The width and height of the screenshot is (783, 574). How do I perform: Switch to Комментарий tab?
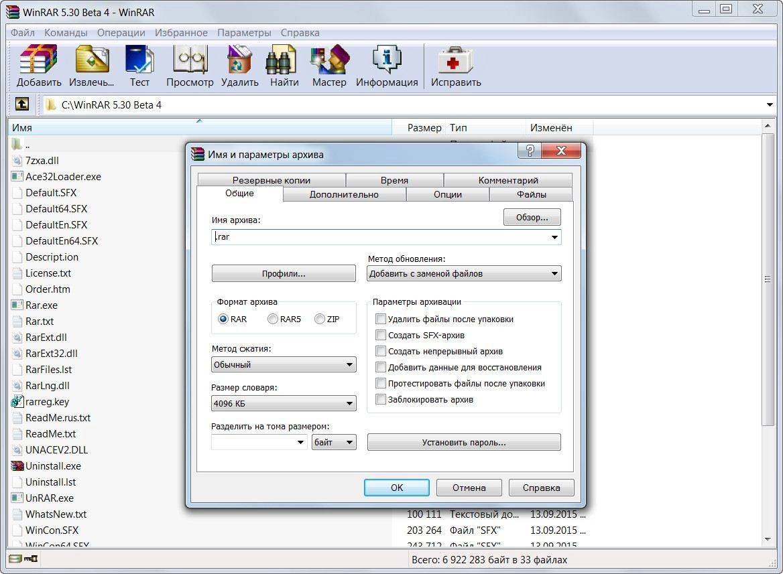pos(508,180)
